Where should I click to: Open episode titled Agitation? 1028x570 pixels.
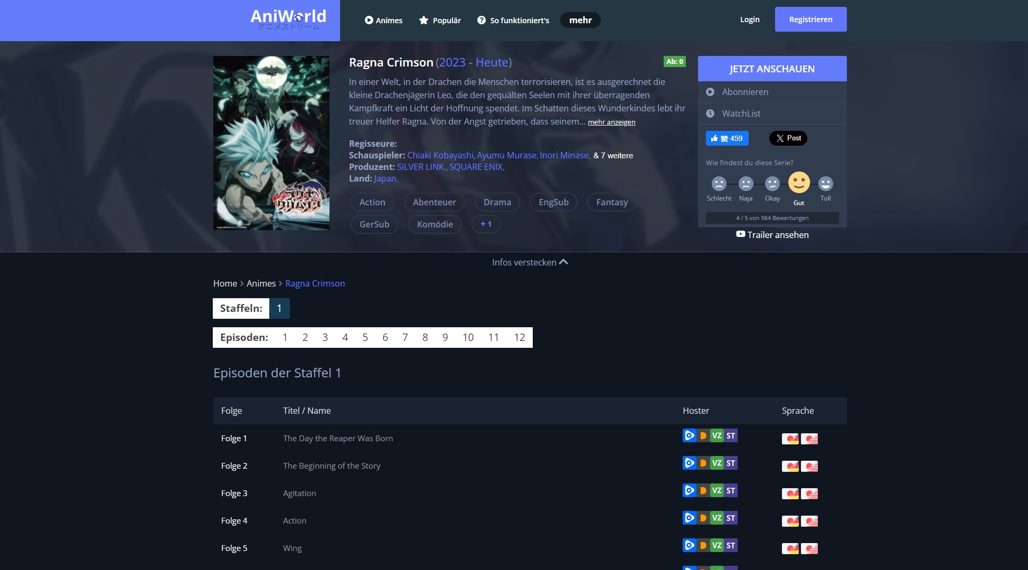(x=299, y=493)
